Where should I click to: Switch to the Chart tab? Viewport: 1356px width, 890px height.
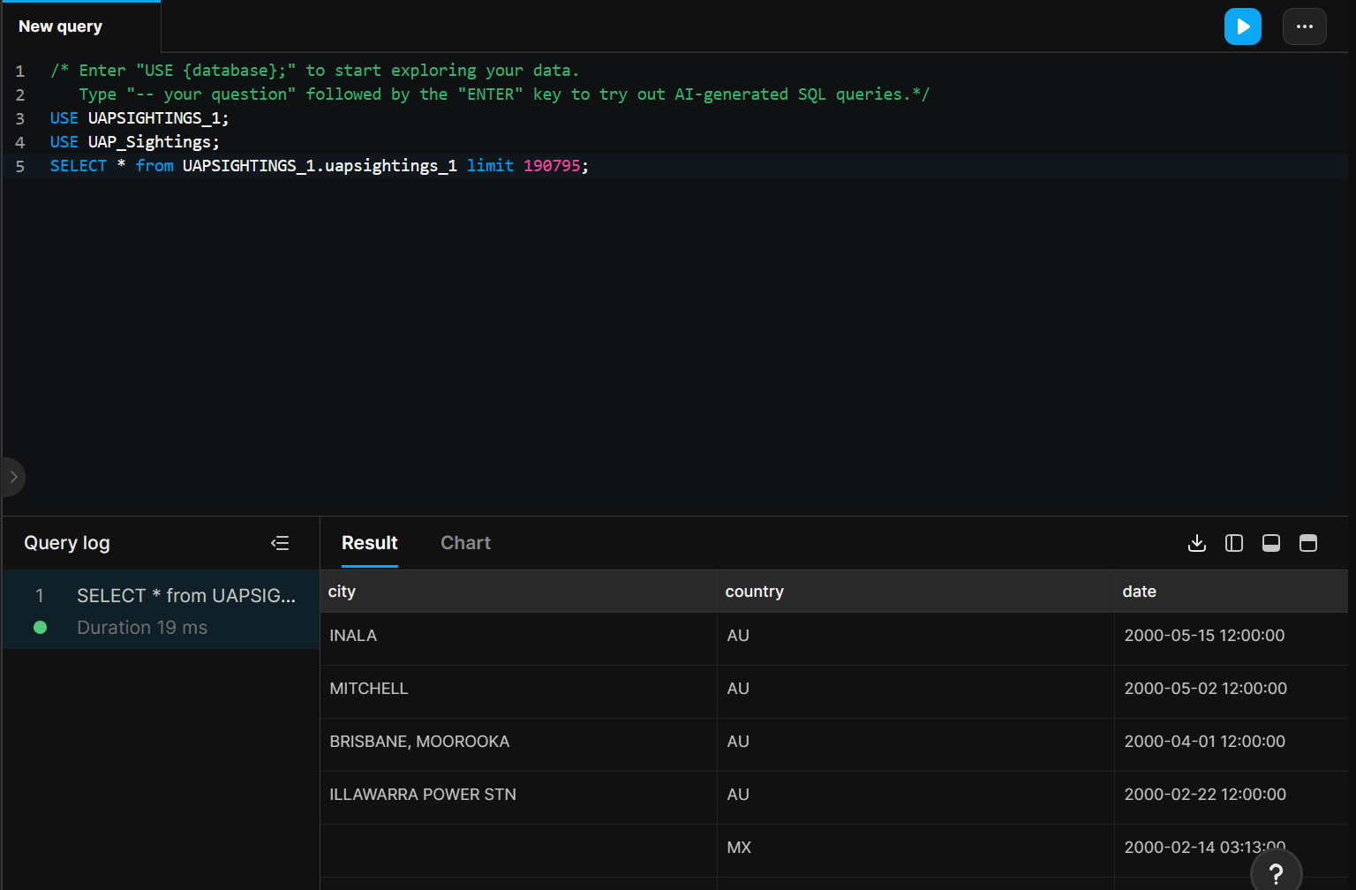pyautogui.click(x=465, y=543)
